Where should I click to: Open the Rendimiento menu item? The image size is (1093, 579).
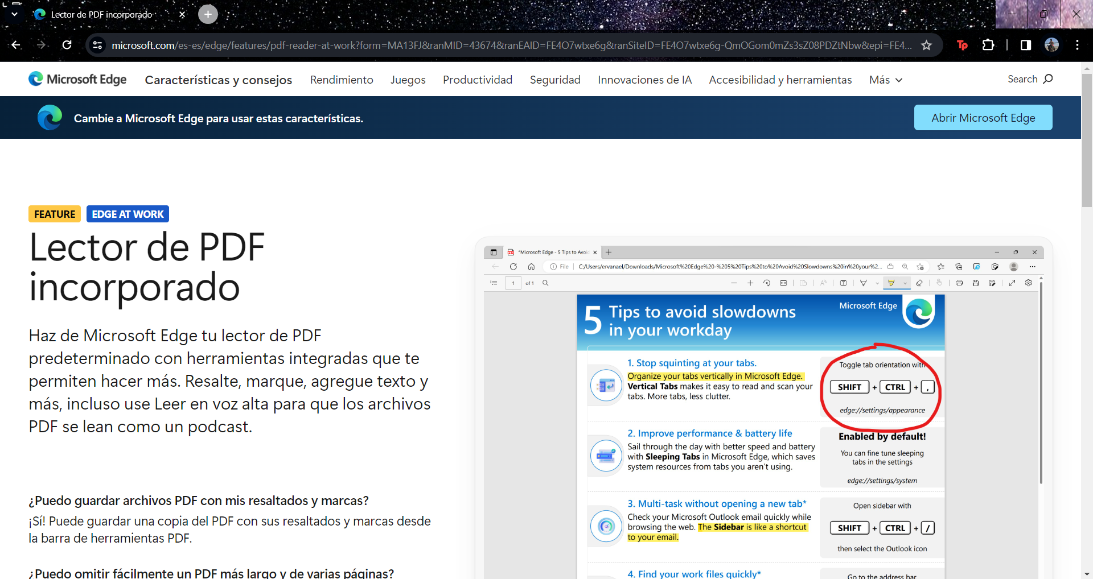click(342, 80)
